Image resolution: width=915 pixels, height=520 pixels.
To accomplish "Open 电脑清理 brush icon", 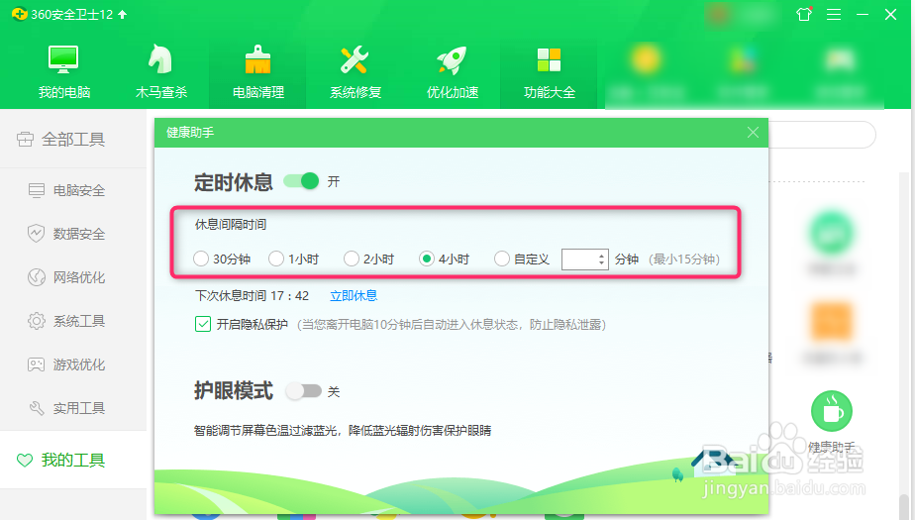I will (x=257, y=59).
